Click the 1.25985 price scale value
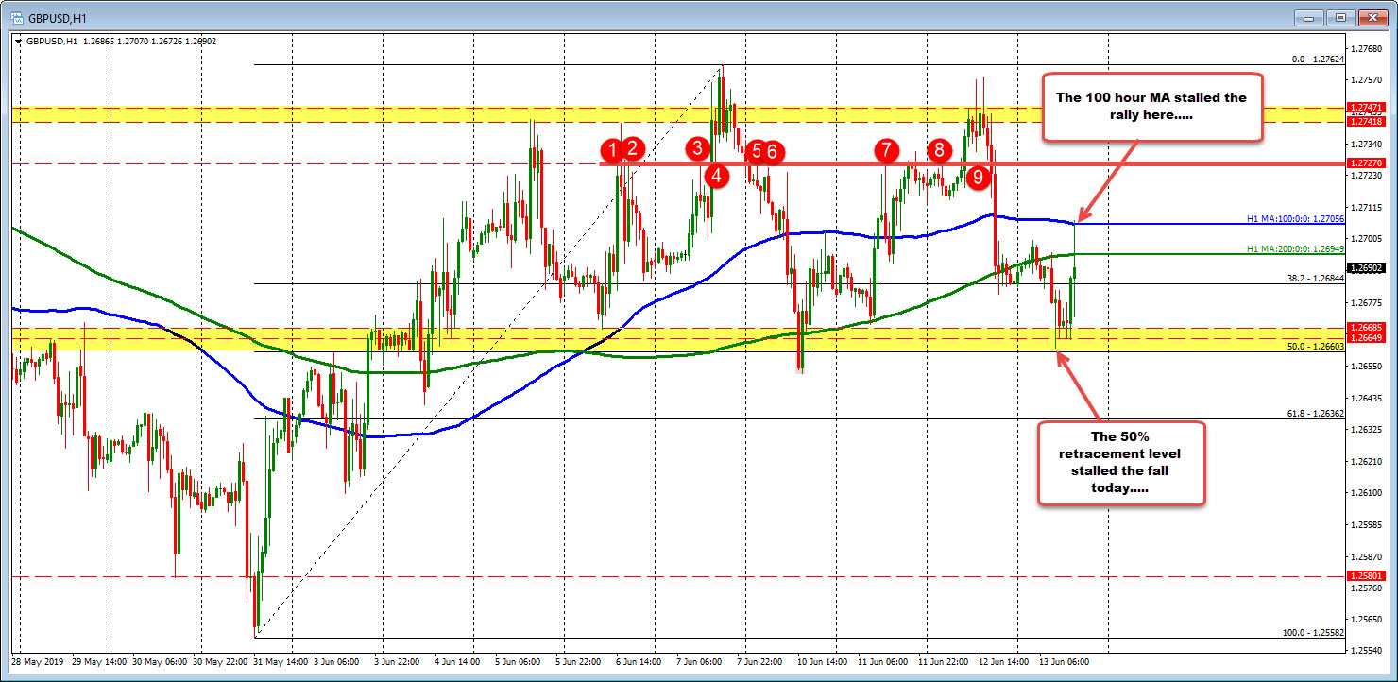Screen dimensions: 1398x682 tap(1366, 524)
